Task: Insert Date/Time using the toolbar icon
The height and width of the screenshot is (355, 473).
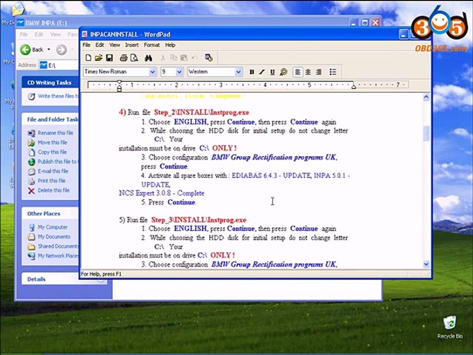Action: pyautogui.click(x=208, y=58)
